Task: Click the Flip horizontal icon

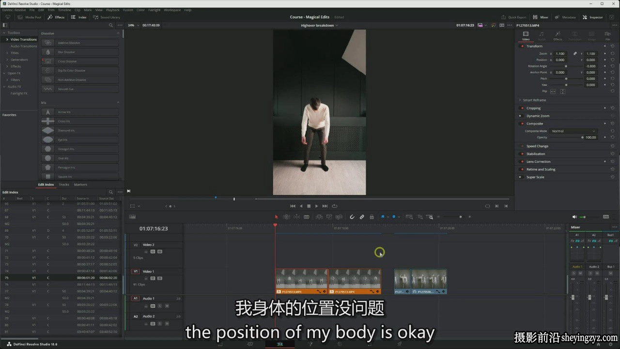Action: 553,91
